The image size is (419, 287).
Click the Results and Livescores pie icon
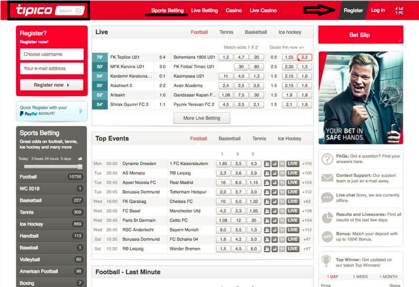pyautogui.click(x=327, y=217)
